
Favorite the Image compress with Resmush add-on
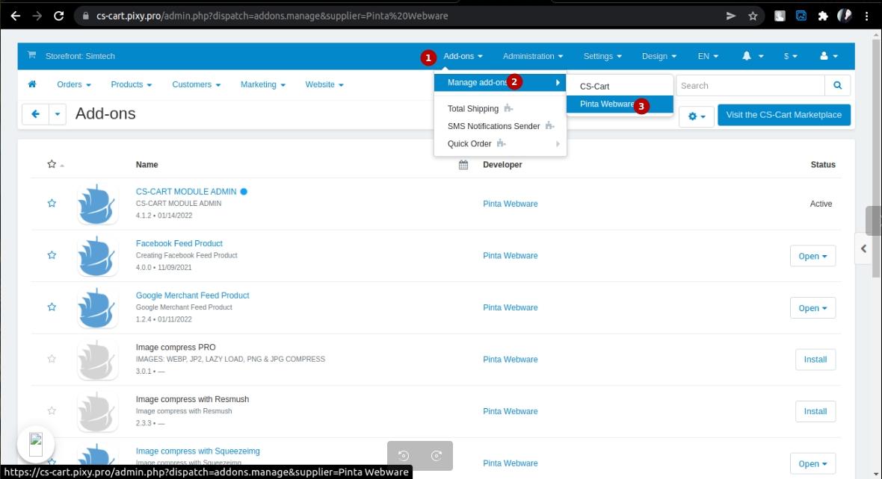tap(52, 410)
